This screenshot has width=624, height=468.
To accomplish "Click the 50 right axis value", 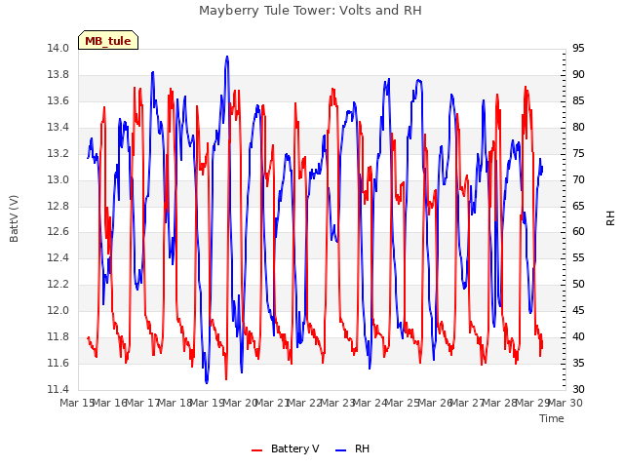I will tap(578, 284).
